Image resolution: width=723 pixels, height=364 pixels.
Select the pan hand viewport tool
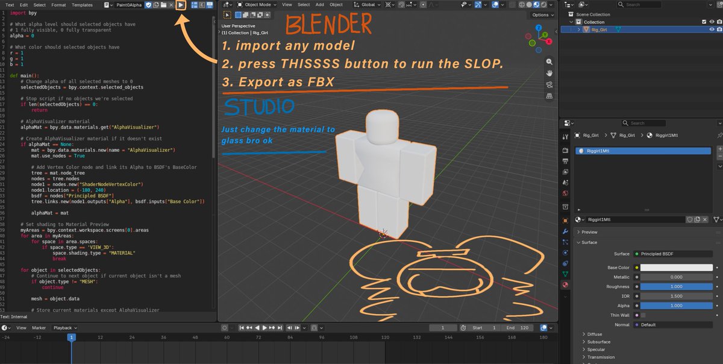click(549, 73)
